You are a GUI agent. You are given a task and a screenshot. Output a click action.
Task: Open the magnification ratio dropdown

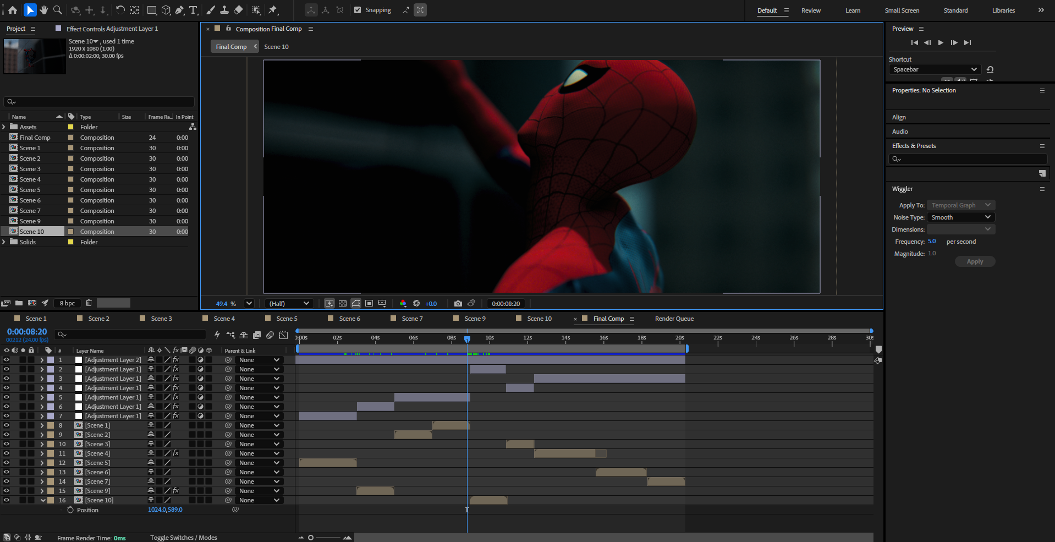[x=249, y=303]
